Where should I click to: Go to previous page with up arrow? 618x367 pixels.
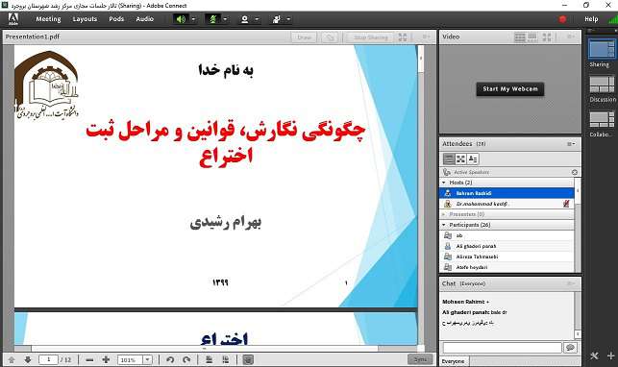click(x=12, y=360)
